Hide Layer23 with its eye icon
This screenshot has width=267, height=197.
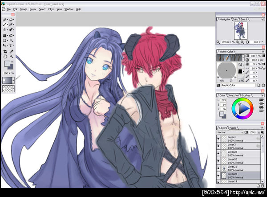218,176
